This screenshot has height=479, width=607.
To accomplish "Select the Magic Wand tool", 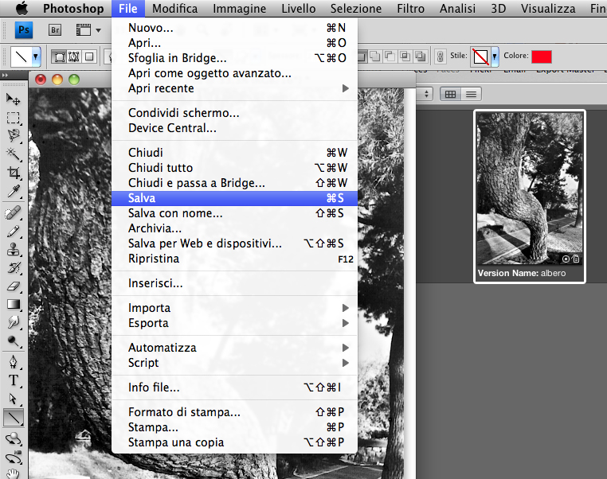I will point(14,154).
